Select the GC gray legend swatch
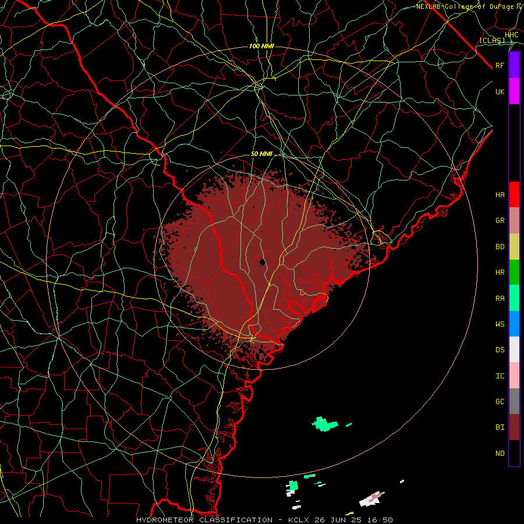The width and height of the screenshot is (524, 524). click(x=514, y=401)
